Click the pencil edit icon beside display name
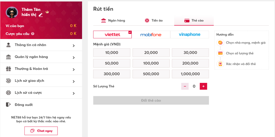Screen dimensions: 275x137 (41, 15)
